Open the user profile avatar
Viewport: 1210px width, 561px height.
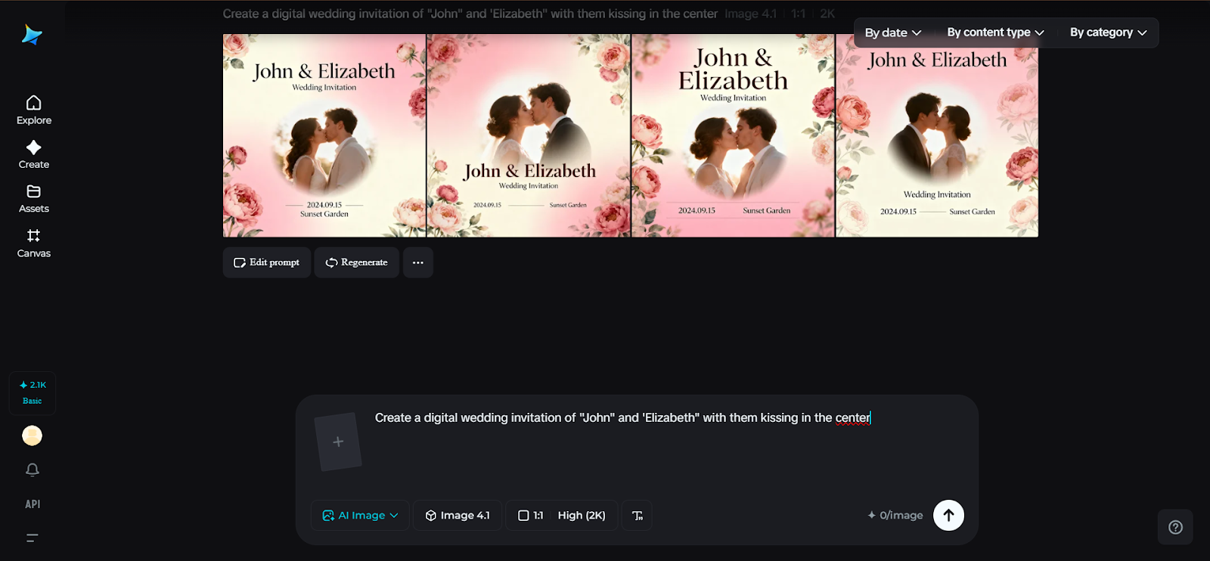tap(32, 435)
